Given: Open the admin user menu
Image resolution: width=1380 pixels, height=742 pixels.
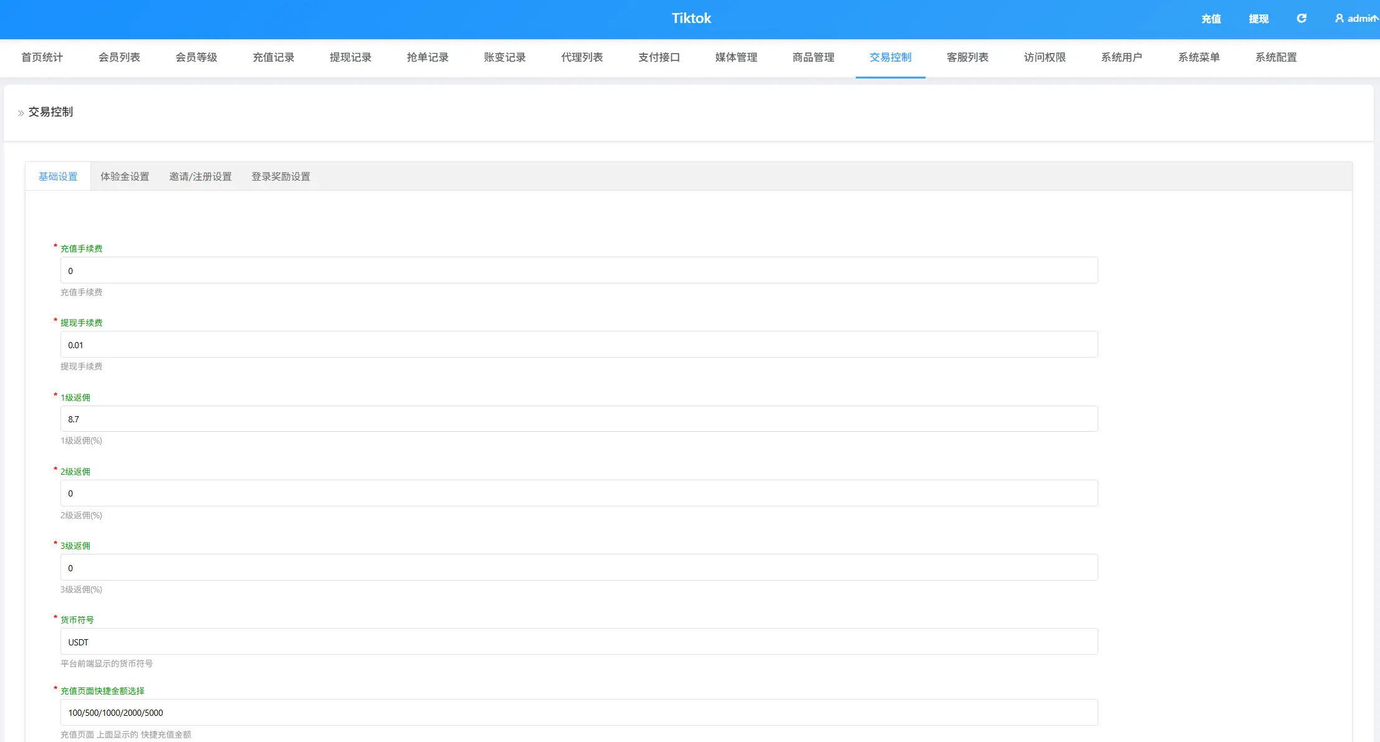Looking at the screenshot, I should (1356, 19).
